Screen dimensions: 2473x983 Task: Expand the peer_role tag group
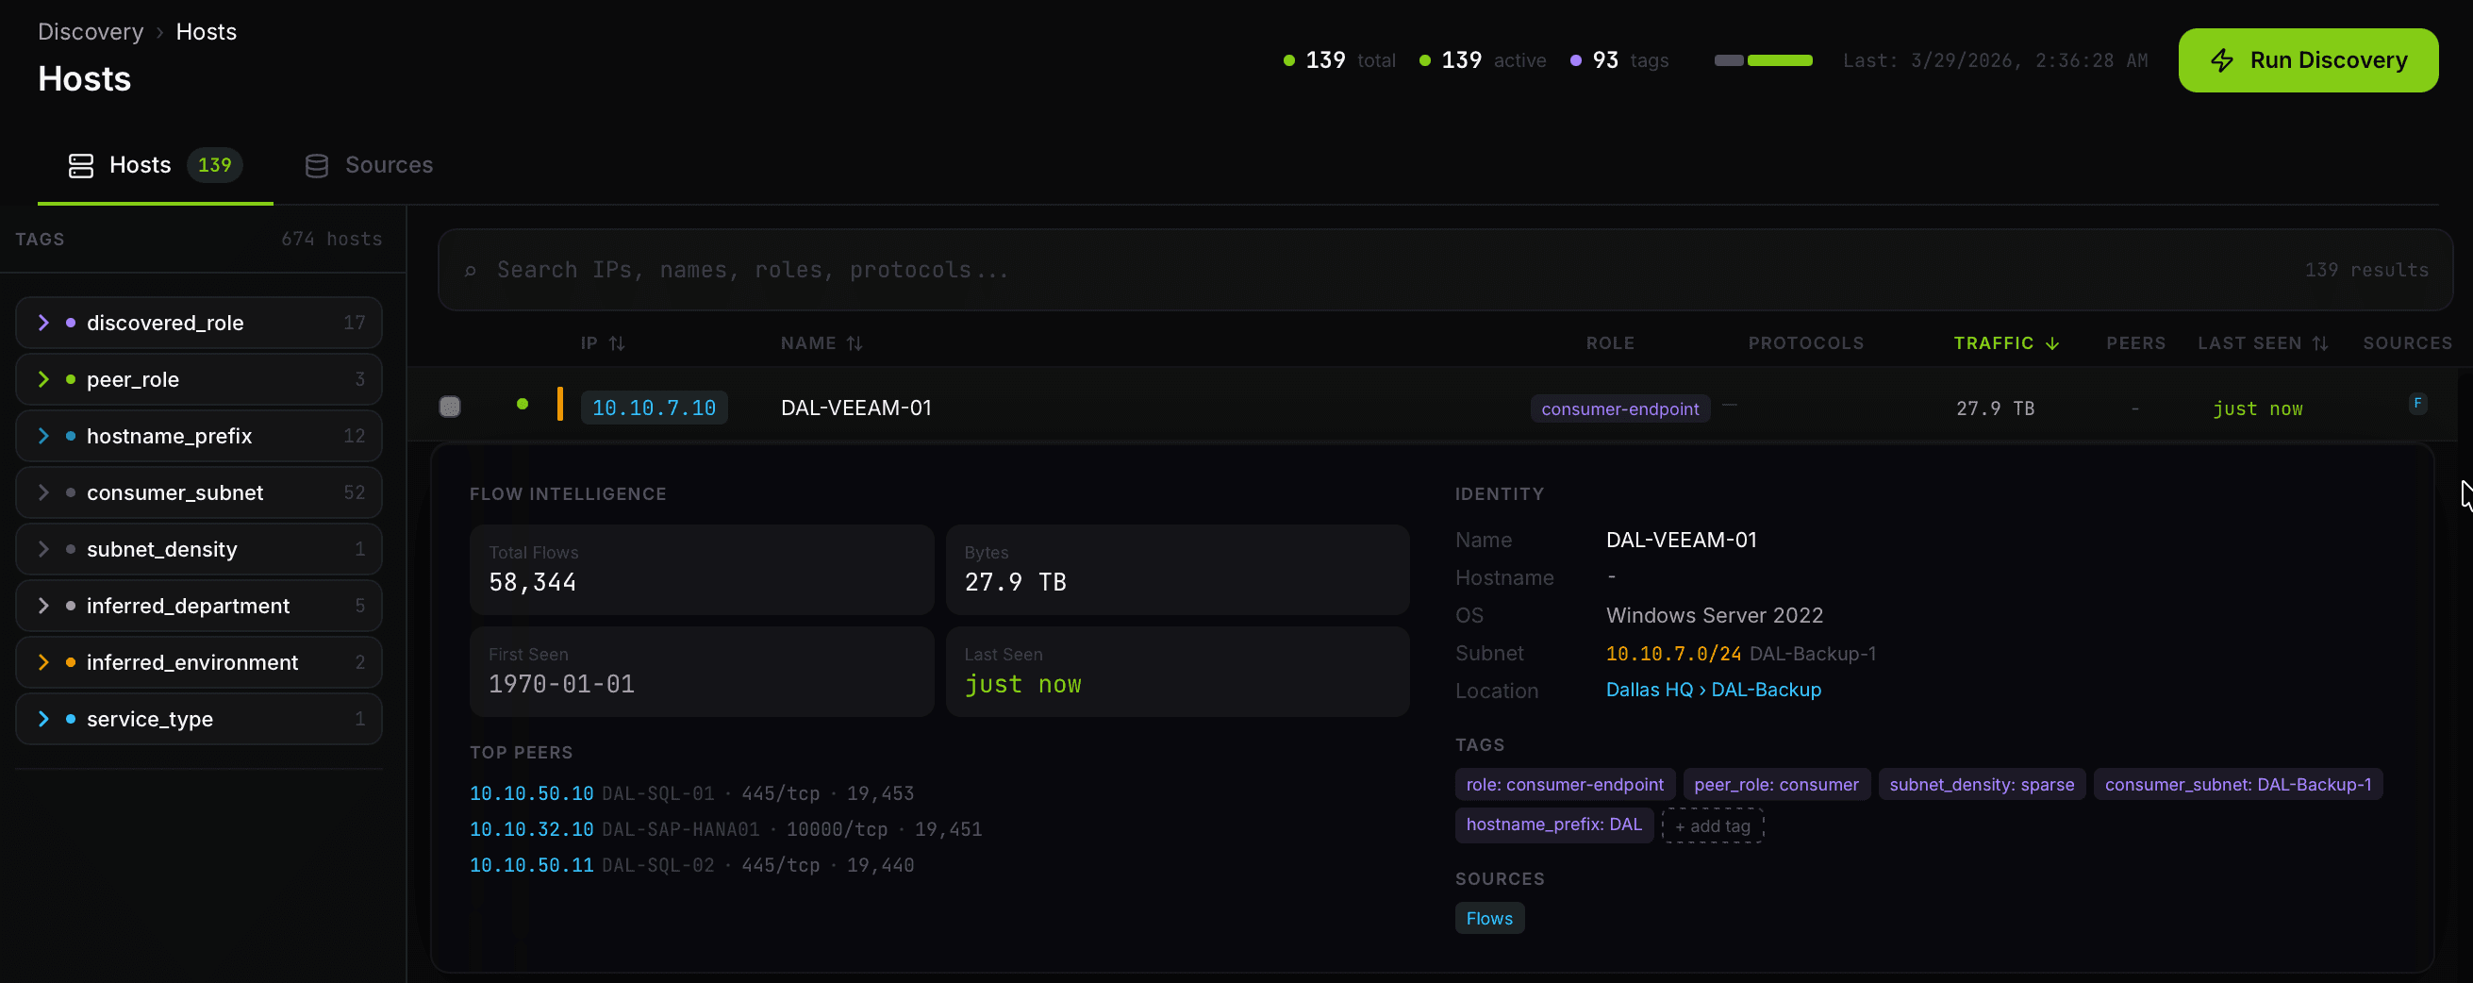click(x=43, y=380)
